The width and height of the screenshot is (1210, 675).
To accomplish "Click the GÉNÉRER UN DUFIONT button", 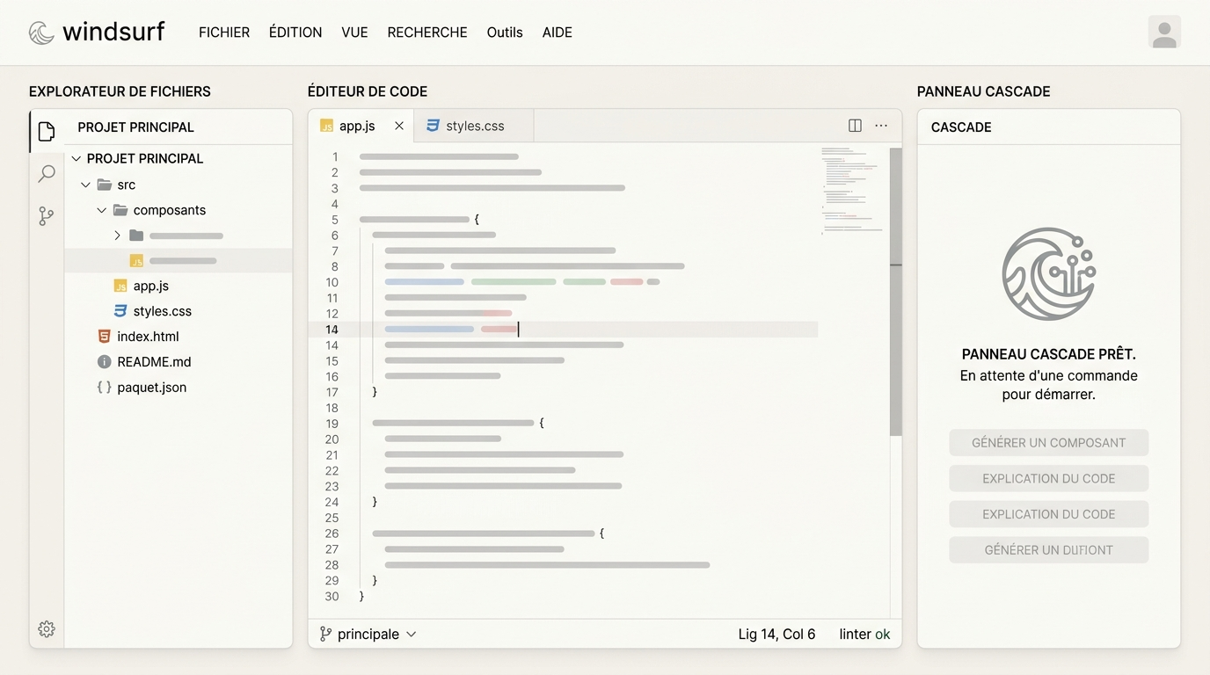I will click(1049, 550).
